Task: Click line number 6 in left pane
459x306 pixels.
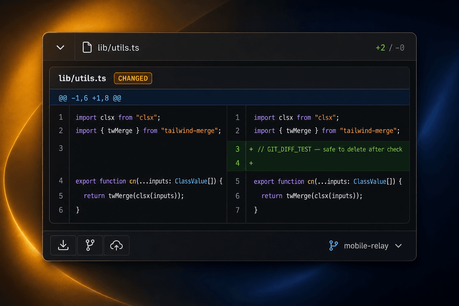Action: (x=61, y=210)
